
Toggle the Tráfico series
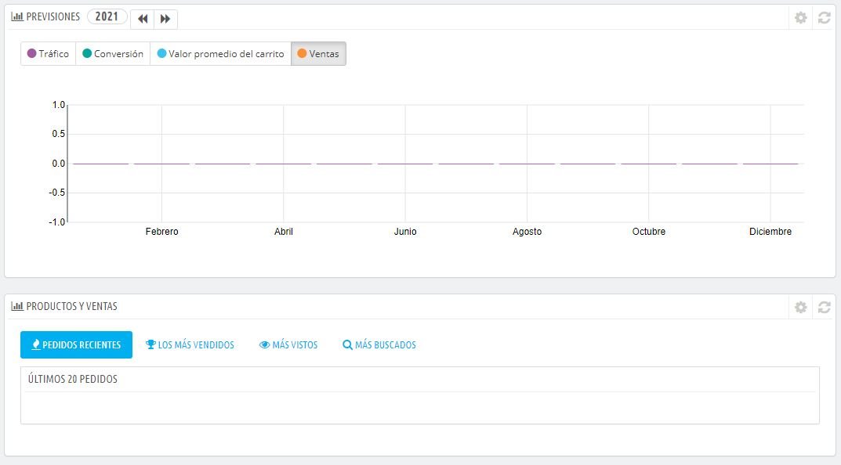(49, 53)
